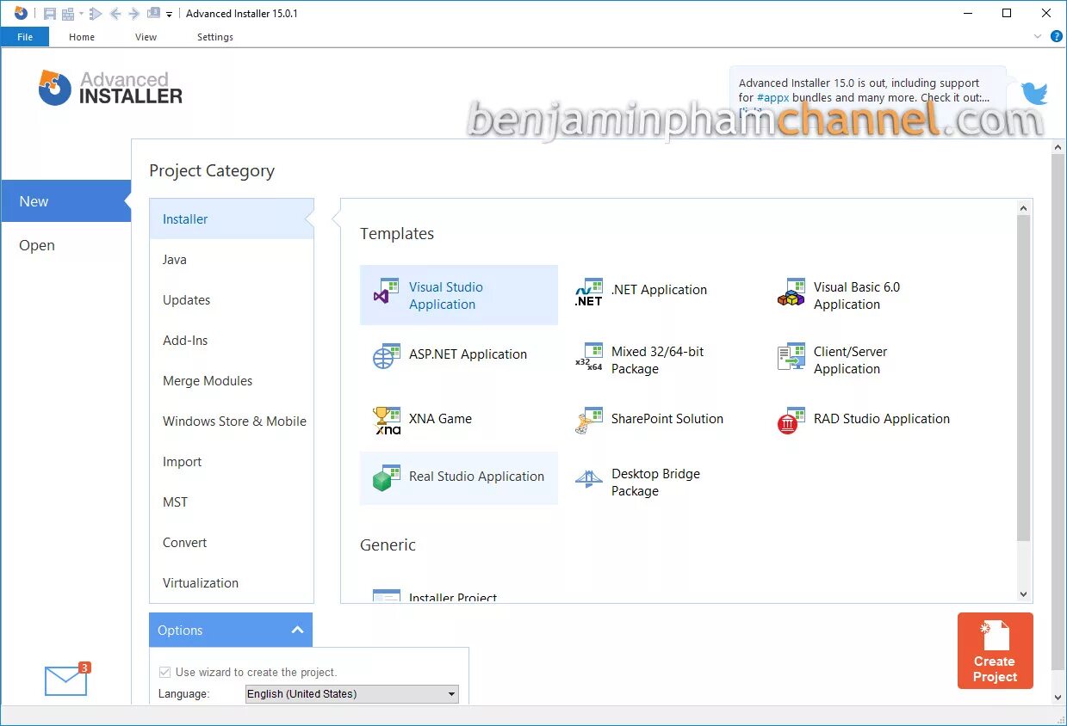Select the SharePoint Solution label
The width and height of the screenshot is (1067, 726).
click(667, 419)
